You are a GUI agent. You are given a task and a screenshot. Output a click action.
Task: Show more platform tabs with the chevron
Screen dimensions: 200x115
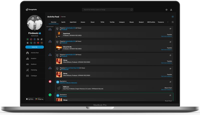tap(168, 22)
